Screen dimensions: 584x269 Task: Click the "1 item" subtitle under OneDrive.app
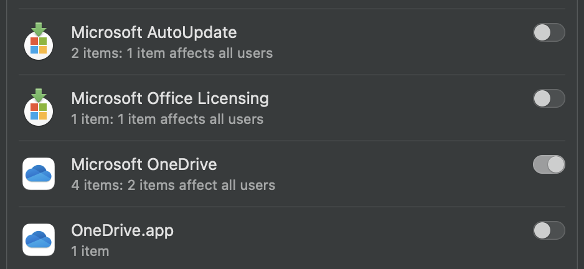click(90, 251)
